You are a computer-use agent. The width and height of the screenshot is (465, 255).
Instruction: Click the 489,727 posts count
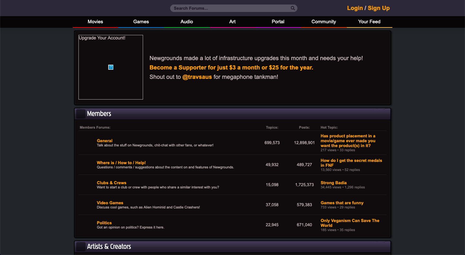[x=305, y=165]
